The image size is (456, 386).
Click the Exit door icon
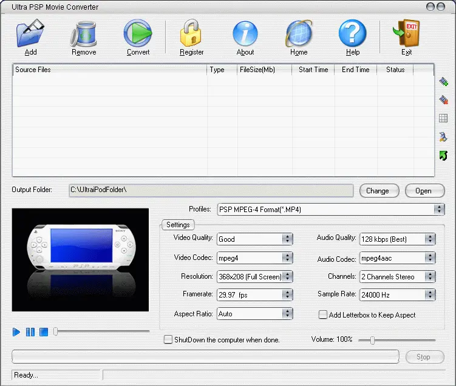[x=406, y=33]
